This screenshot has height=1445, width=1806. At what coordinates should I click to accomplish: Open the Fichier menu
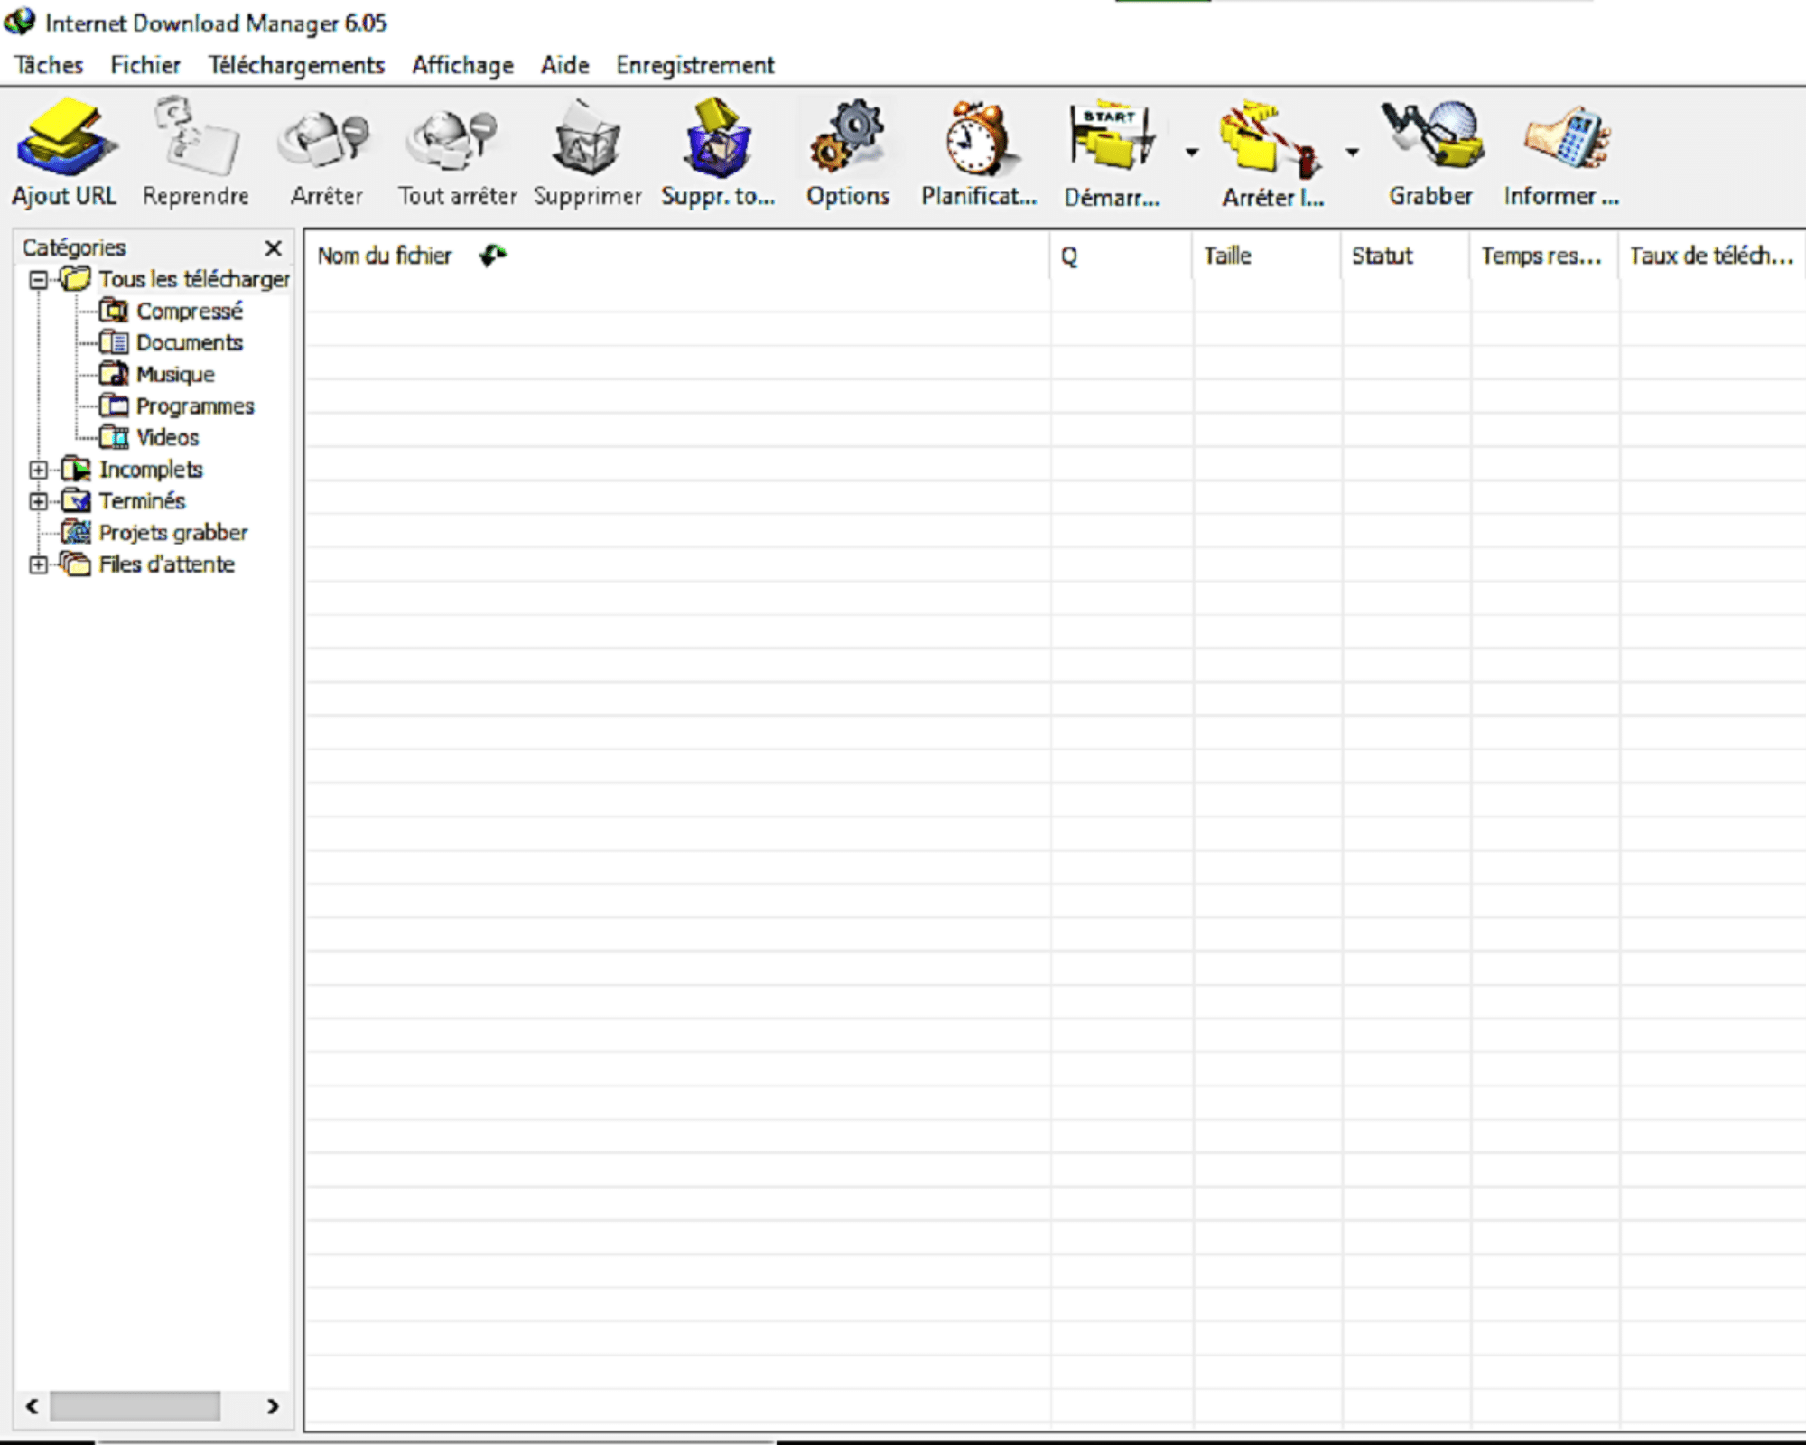[x=145, y=65]
